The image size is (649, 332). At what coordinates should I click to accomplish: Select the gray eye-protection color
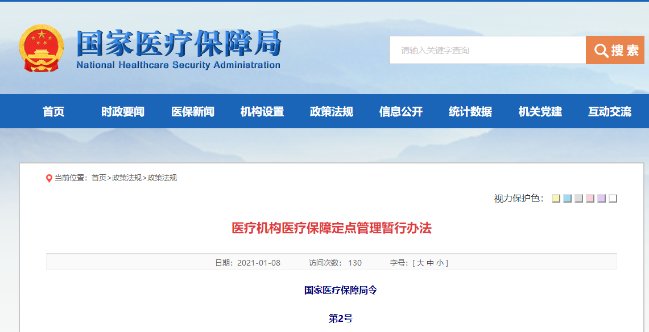coord(578,198)
